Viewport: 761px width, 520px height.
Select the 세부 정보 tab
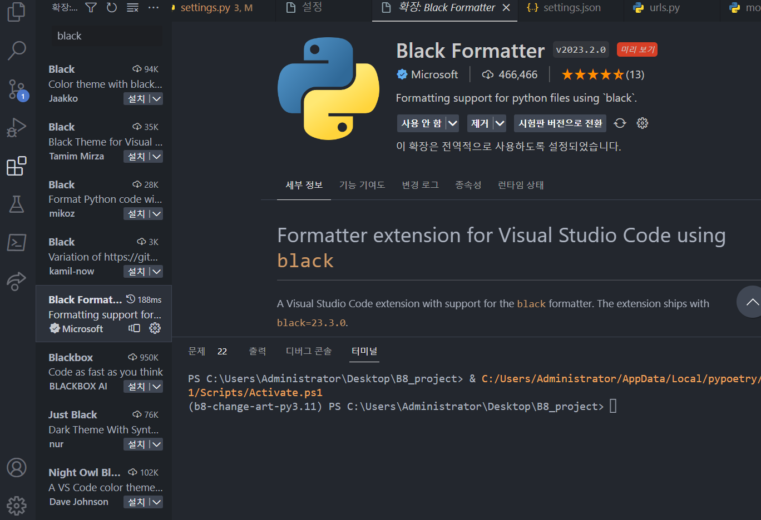(x=304, y=185)
